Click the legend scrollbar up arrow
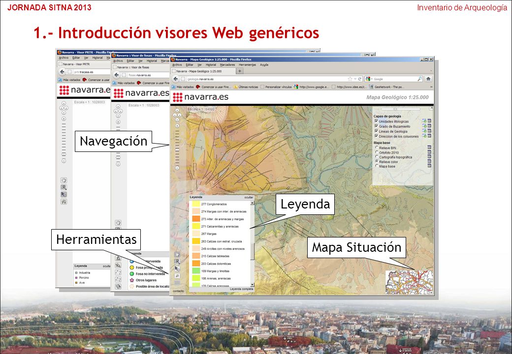Image resolution: width=512 pixels, height=354 pixels. click(252, 203)
